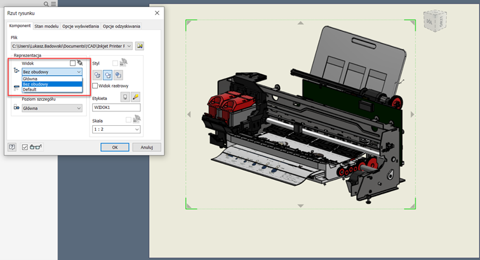Click the edit label pencil icon
This screenshot has width=480, height=260.
135,97
